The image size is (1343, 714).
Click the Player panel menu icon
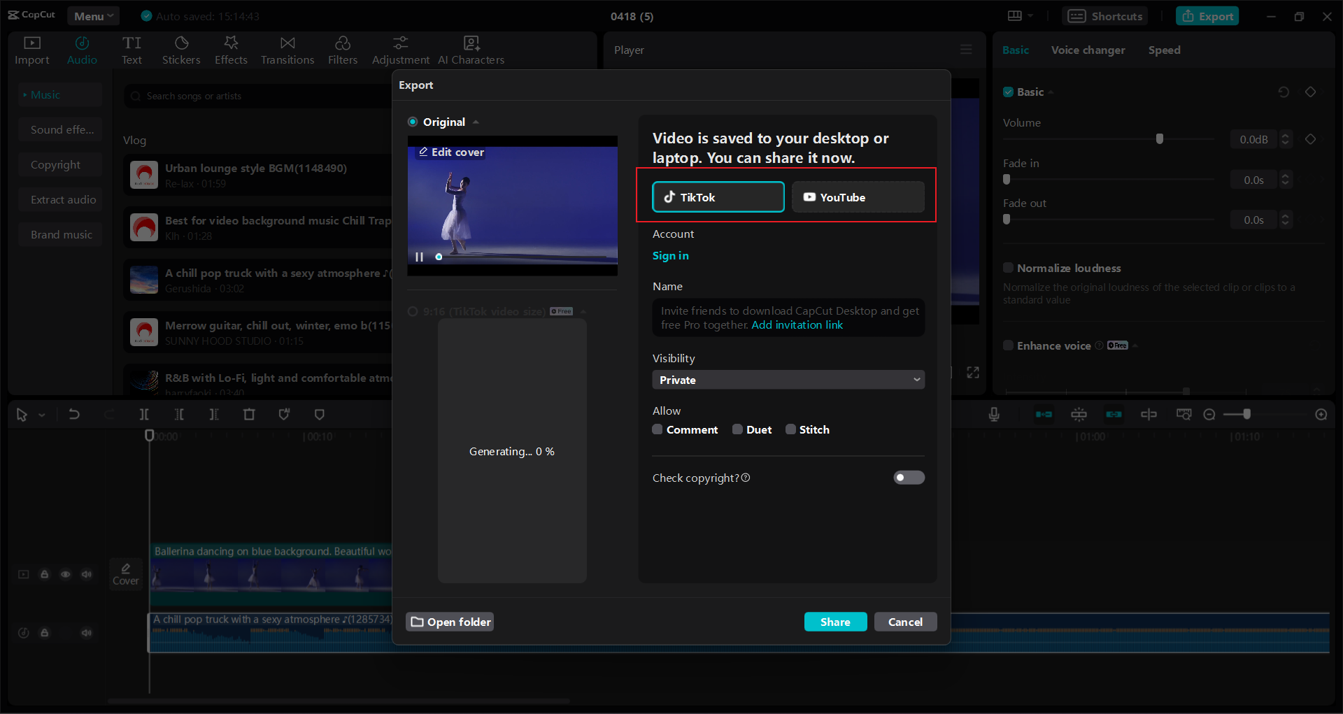coord(966,50)
